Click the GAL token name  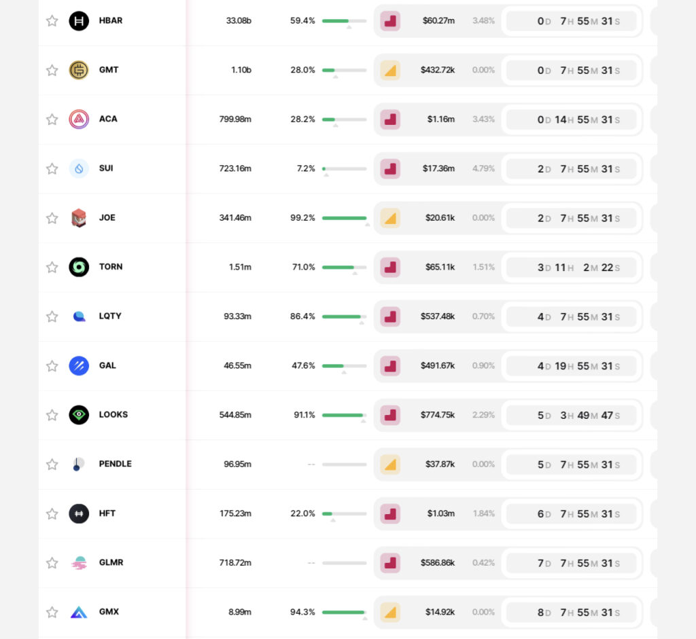(x=107, y=365)
